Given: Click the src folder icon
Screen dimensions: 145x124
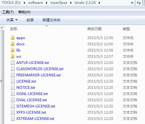Looking at the screenshot, I should pos(13,57).
